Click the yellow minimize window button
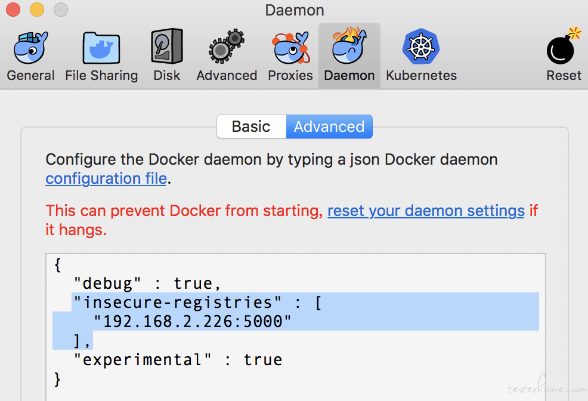Screen dimensions: 588x401 (37, 10)
